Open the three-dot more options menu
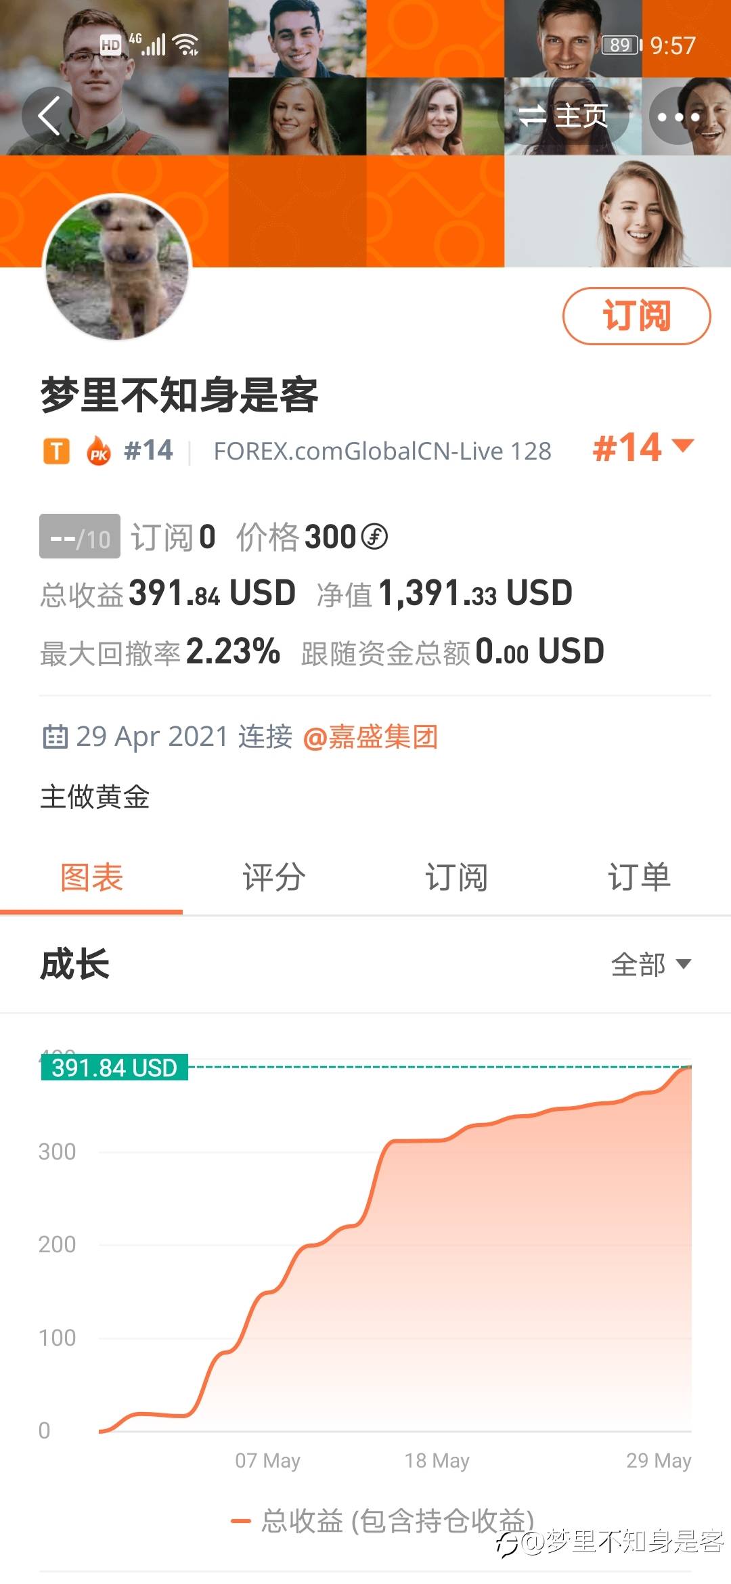This screenshot has height=1584, width=731. (678, 117)
